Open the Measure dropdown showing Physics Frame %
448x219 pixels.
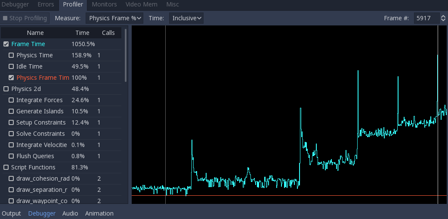click(x=114, y=18)
